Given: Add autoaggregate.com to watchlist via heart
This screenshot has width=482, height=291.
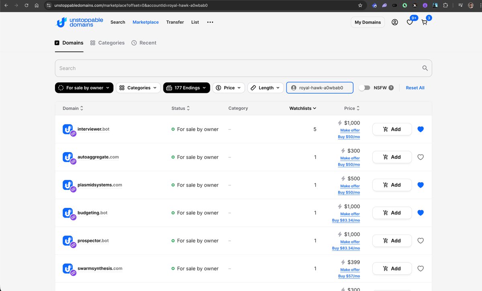Looking at the screenshot, I should 421,157.
